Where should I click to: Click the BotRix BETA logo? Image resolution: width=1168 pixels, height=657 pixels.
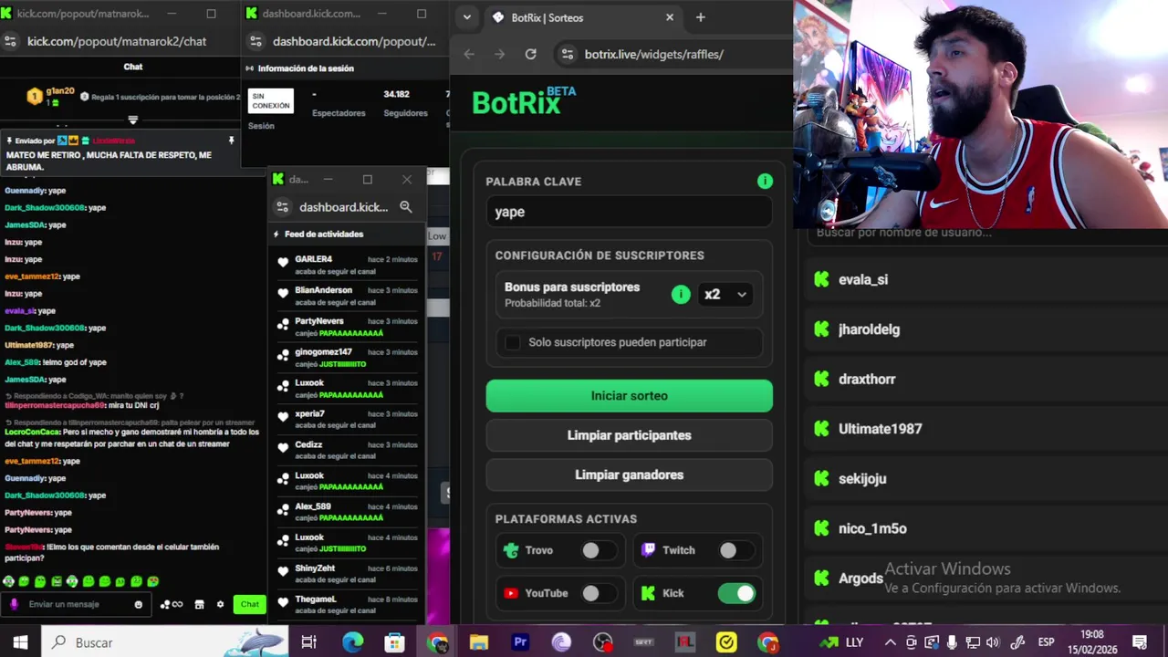point(524,101)
